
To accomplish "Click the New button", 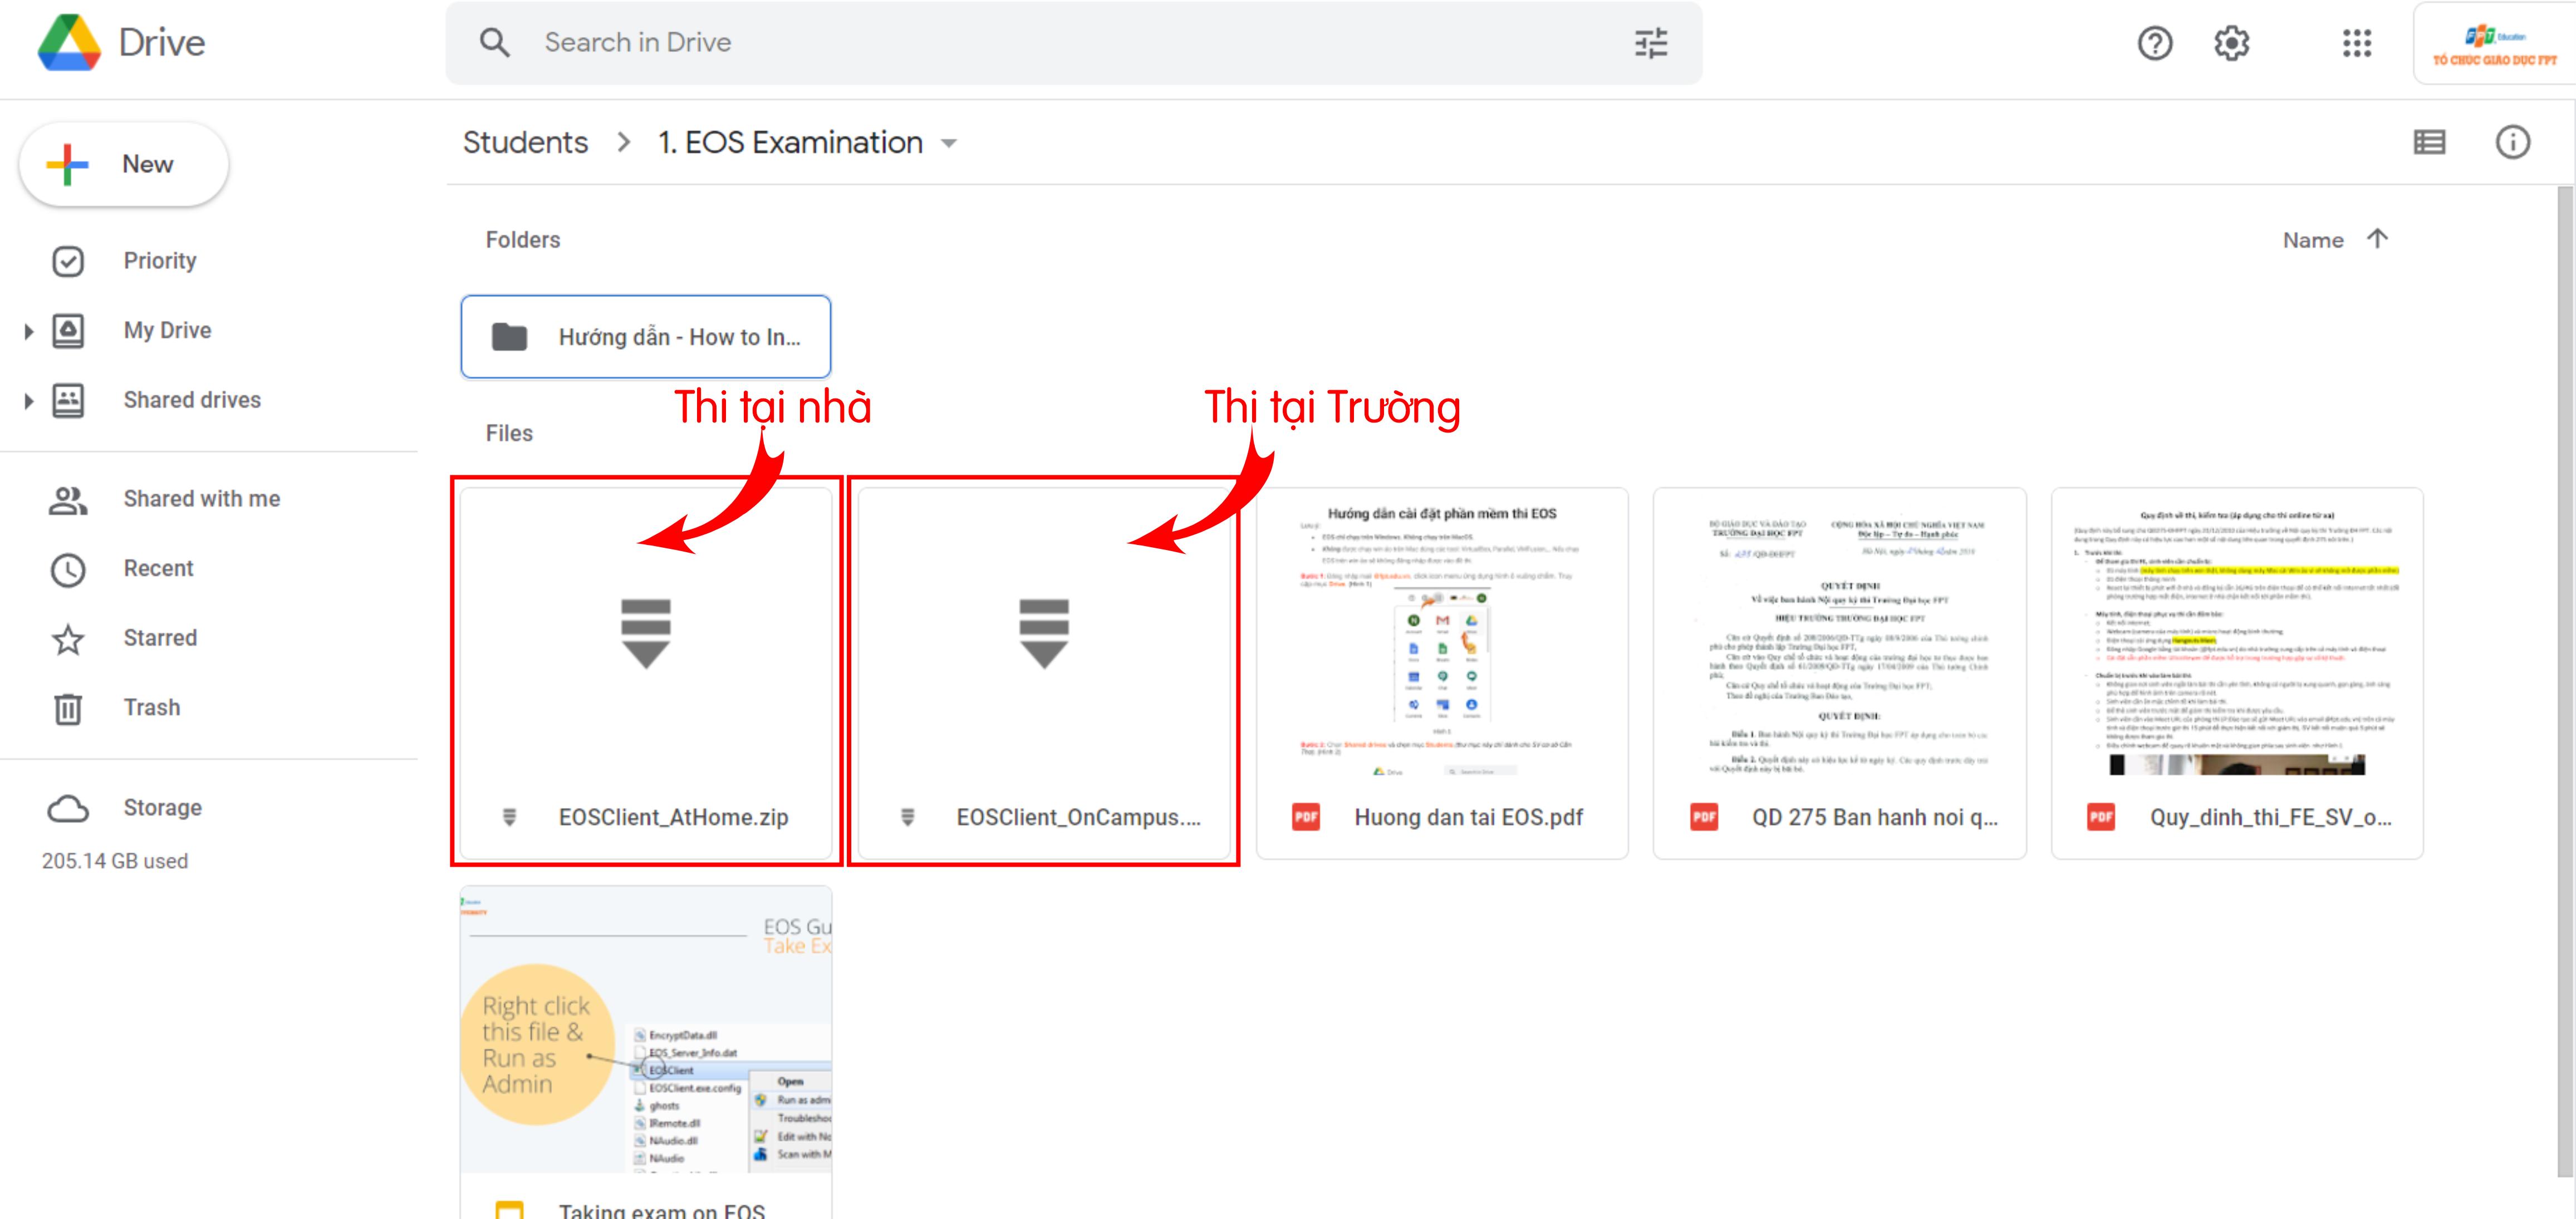I will tap(123, 164).
